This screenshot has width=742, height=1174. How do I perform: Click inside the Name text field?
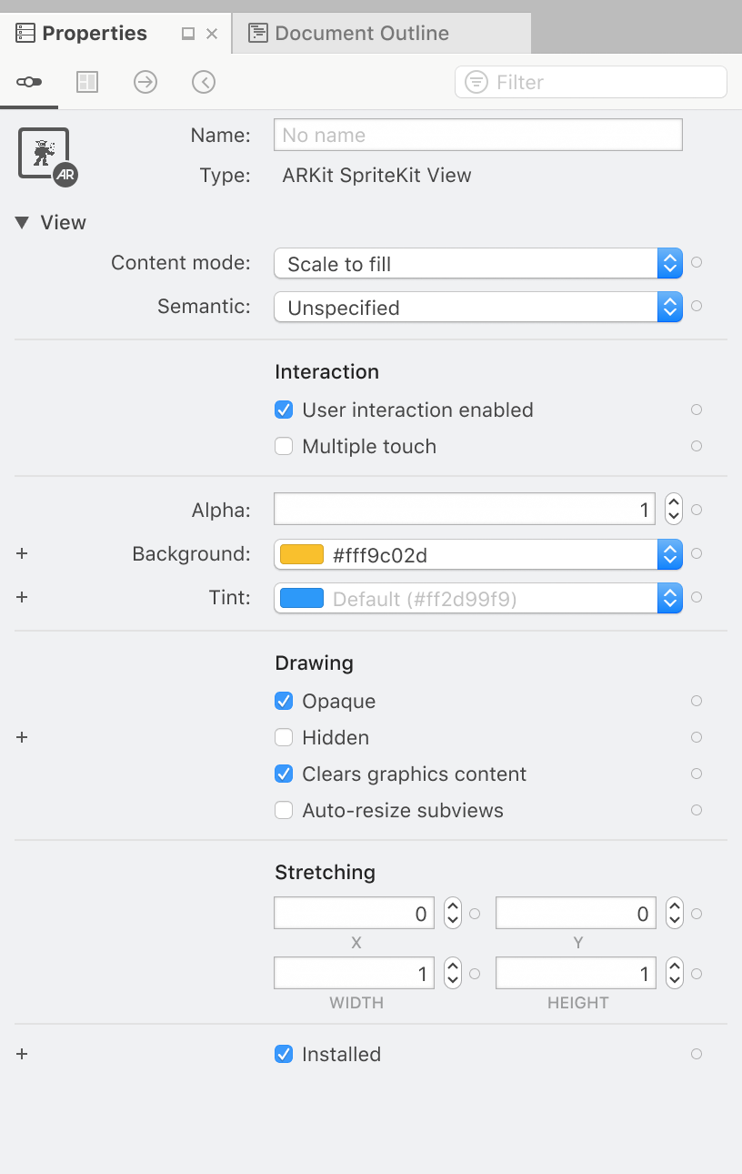(477, 135)
